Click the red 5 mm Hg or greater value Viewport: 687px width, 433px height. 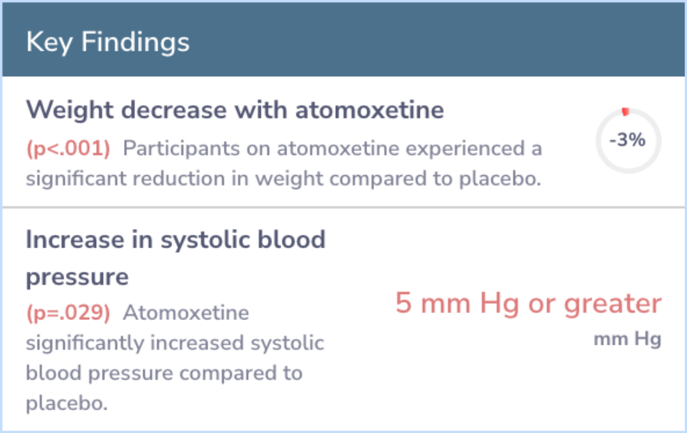528,303
